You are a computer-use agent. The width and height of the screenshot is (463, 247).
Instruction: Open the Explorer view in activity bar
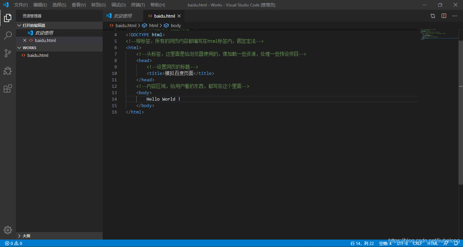(x=8, y=18)
